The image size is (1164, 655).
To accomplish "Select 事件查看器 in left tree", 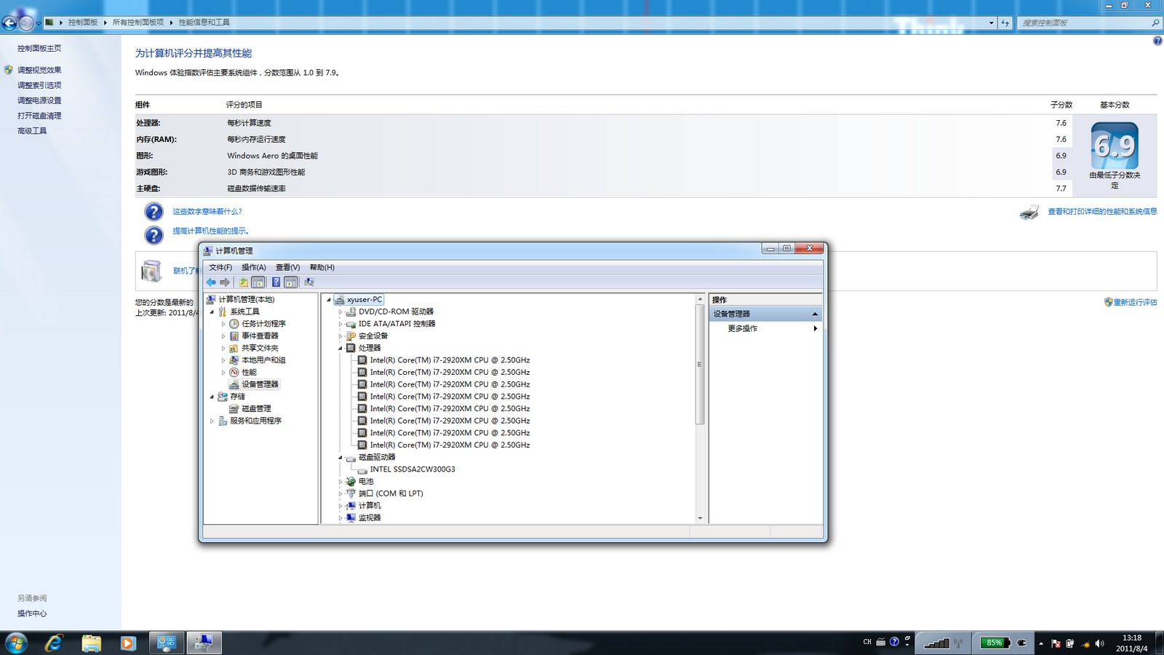I will (x=260, y=336).
